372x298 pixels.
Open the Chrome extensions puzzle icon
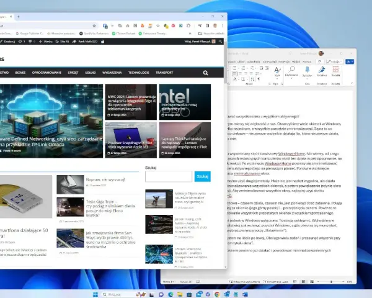188,25
